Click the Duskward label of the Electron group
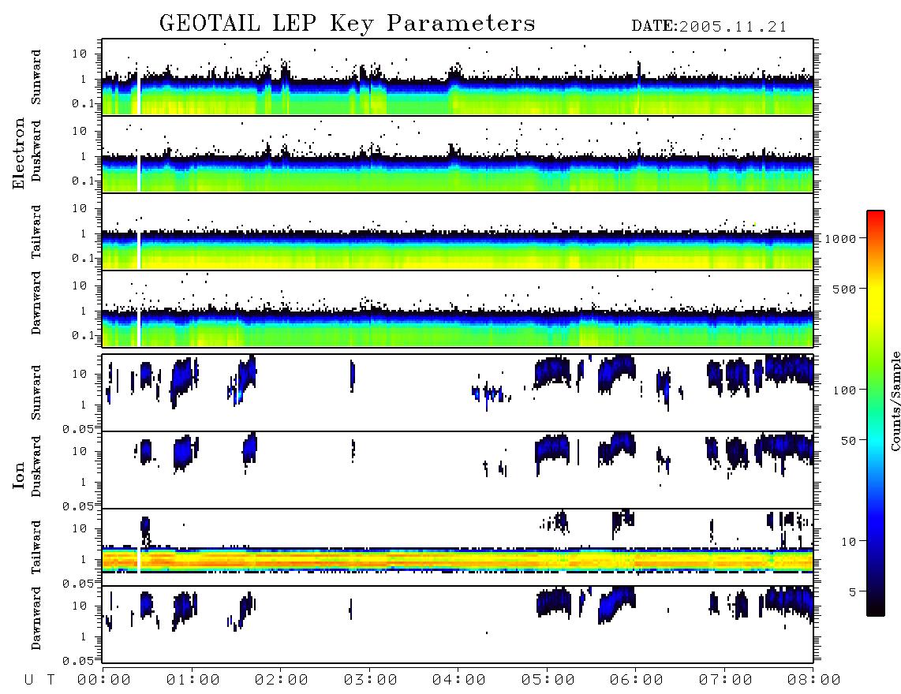Image resolution: width=901 pixels, height=694 pixels. pos(36,151)
